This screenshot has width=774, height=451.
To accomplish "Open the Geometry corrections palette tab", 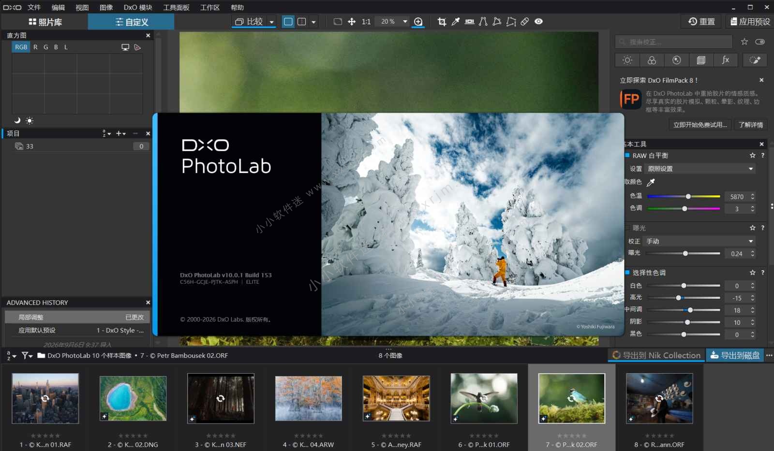I will pyautogui.click(x=701, y=60).
